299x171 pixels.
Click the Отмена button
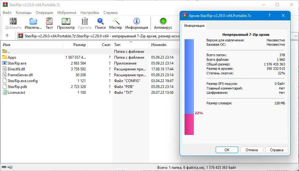[x=252, y=150]
